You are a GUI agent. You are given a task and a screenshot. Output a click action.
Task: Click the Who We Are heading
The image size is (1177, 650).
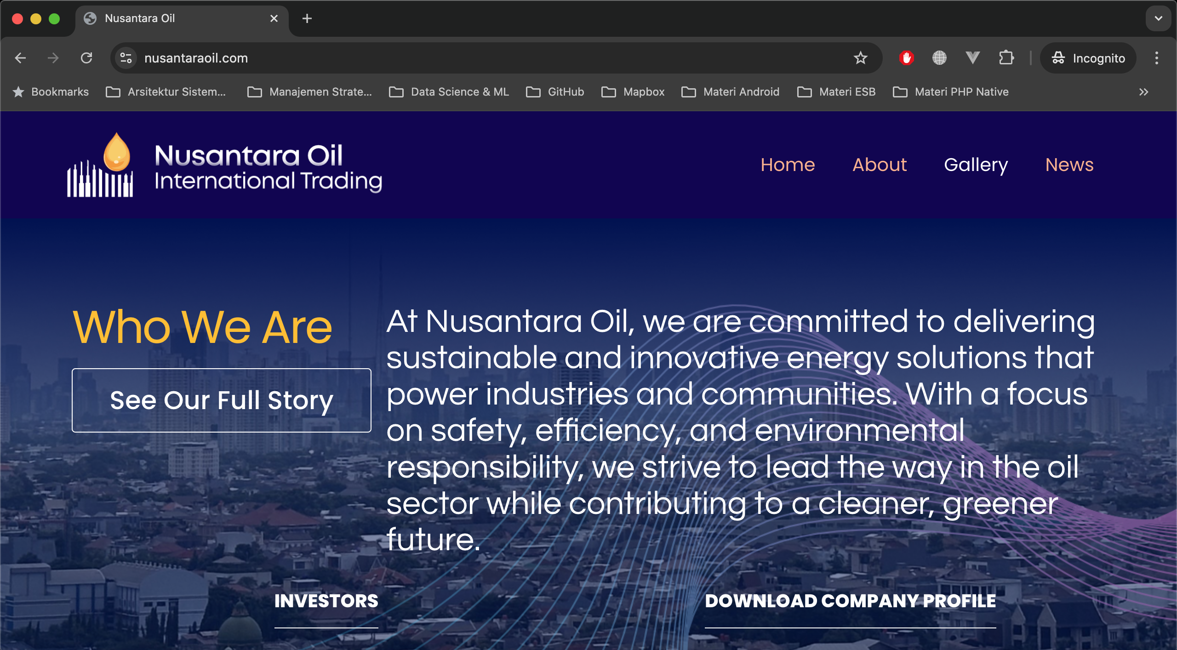(203, 327)
